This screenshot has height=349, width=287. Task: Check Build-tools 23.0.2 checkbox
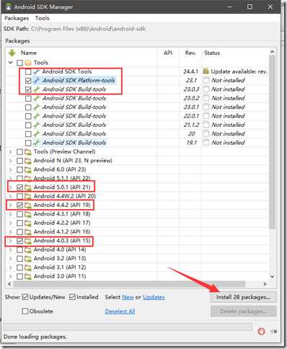(x=28, y=98)
